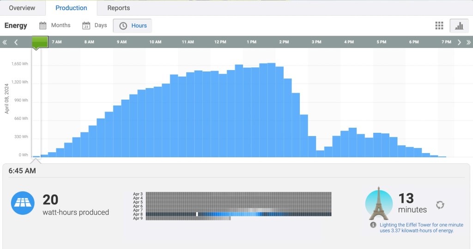Select the Months energy view
The height and width of the screenshot is (249, 473).
coord(55,25)
